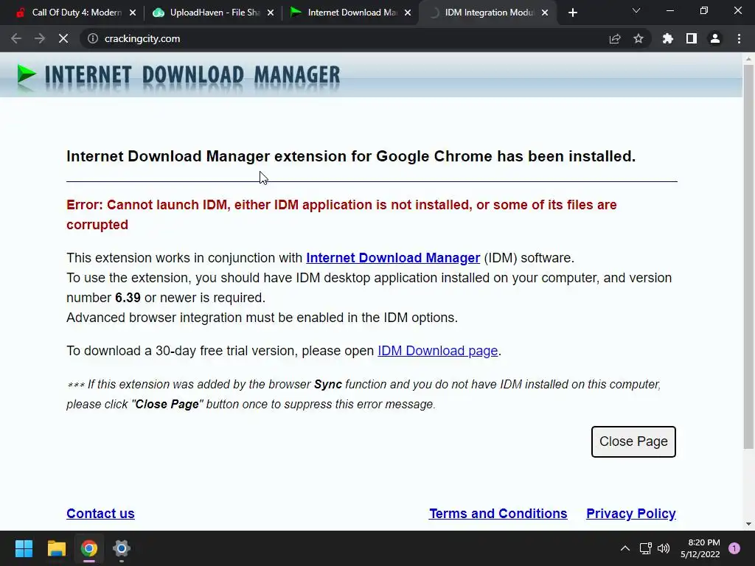Open the Extensions puzzle menu
The height and width of the screenshot is (566, 755).
(668, 38)
